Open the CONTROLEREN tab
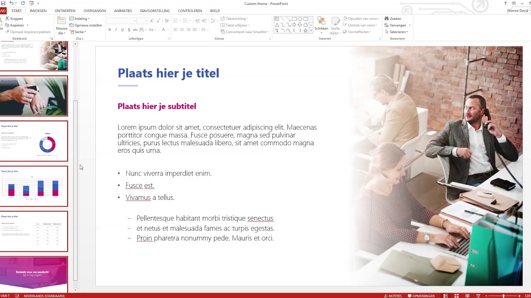The height and width of the screenshot is (298, 531). pos(190,11)
